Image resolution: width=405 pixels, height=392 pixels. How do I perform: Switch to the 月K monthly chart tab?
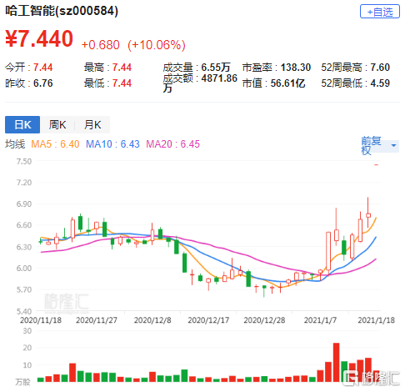pyautogui.click(x=92, y=124)
